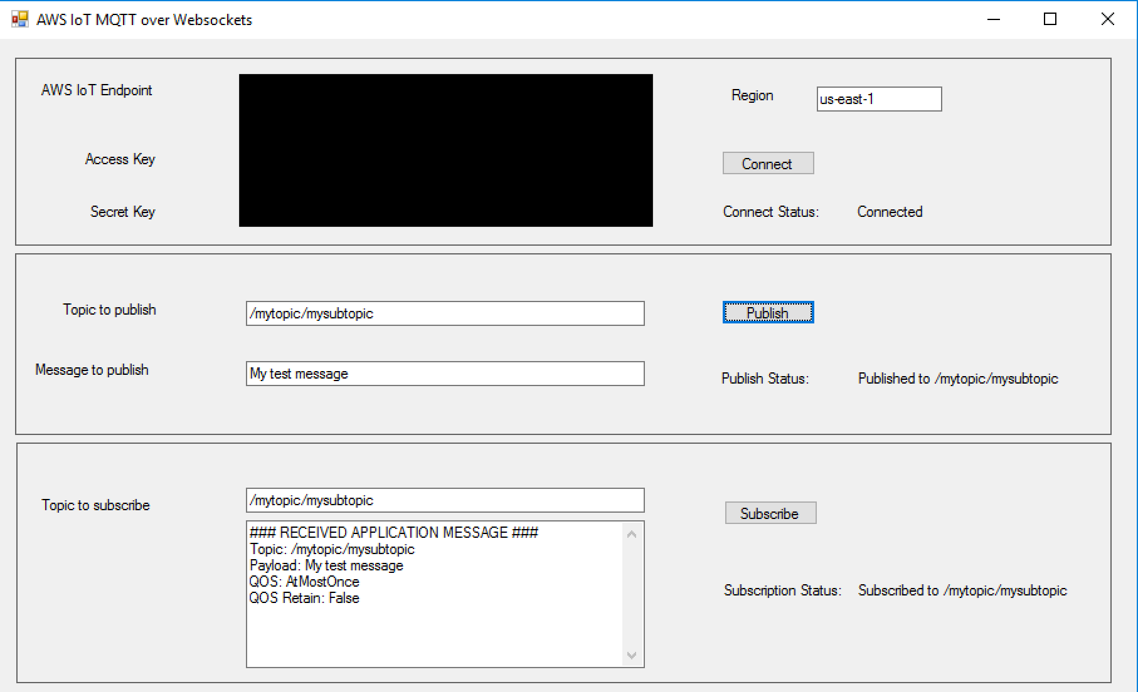Click the 'Subscription Status:' label
The height and width of the screenshot is (692, 1138).
[782, 590]
